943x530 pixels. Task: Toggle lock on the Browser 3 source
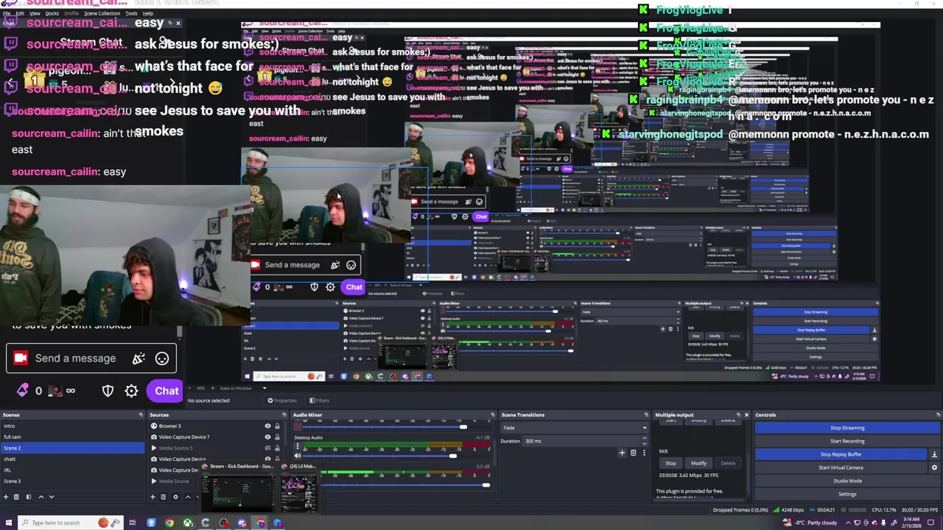click(x=277, y=425)
